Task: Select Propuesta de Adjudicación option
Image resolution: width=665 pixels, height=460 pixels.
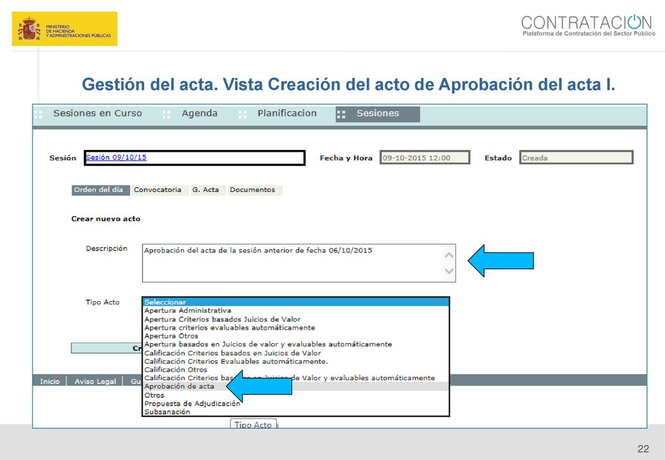Action: pos(295,404)
